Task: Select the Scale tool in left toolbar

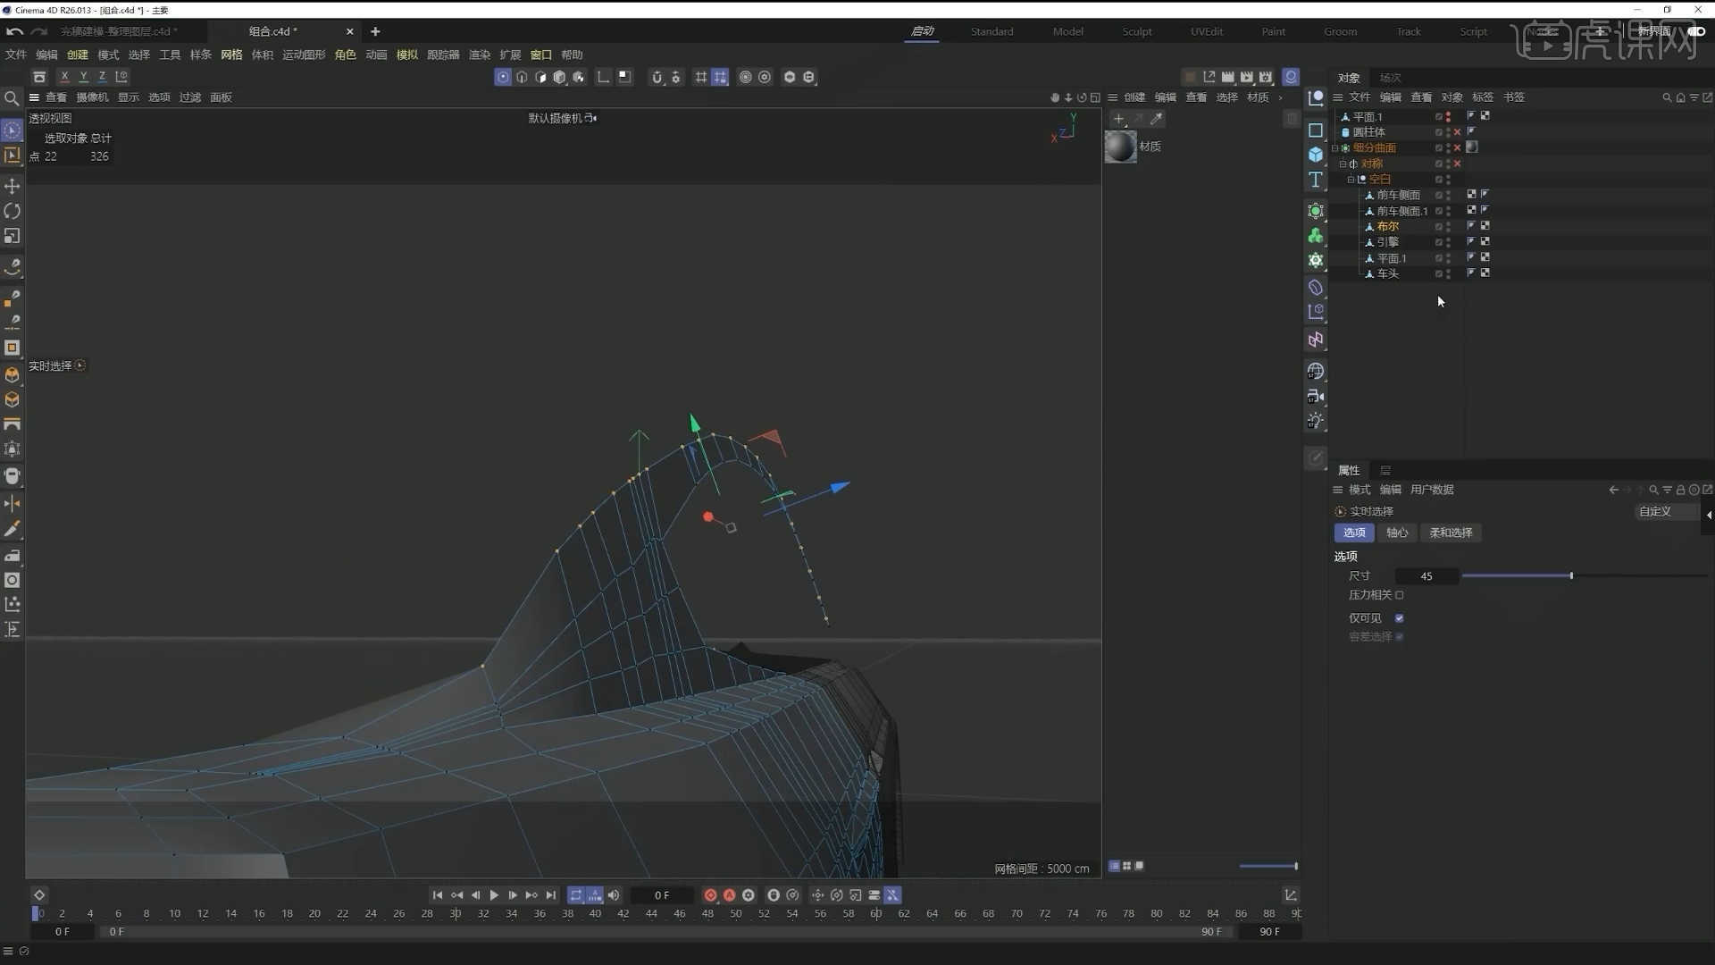Action: point(13,236)
